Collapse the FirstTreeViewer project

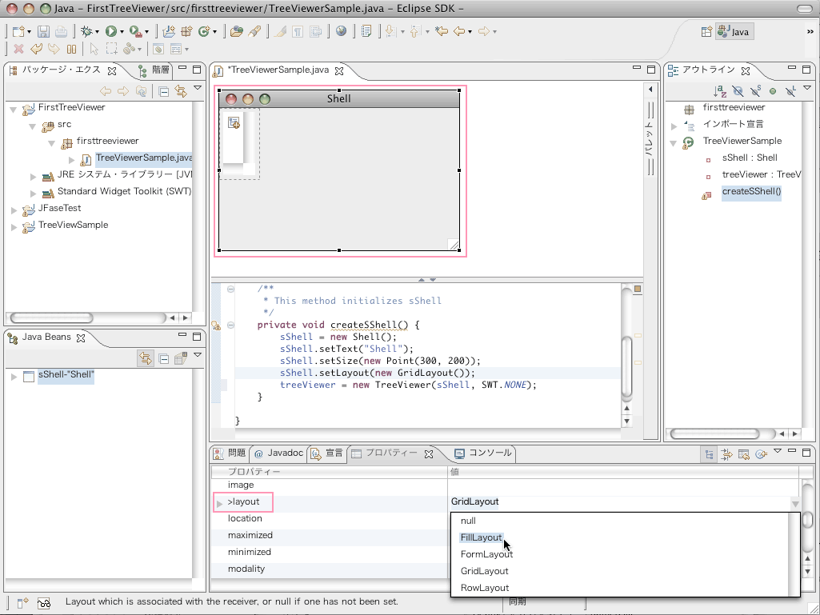[x=14, y=109]
